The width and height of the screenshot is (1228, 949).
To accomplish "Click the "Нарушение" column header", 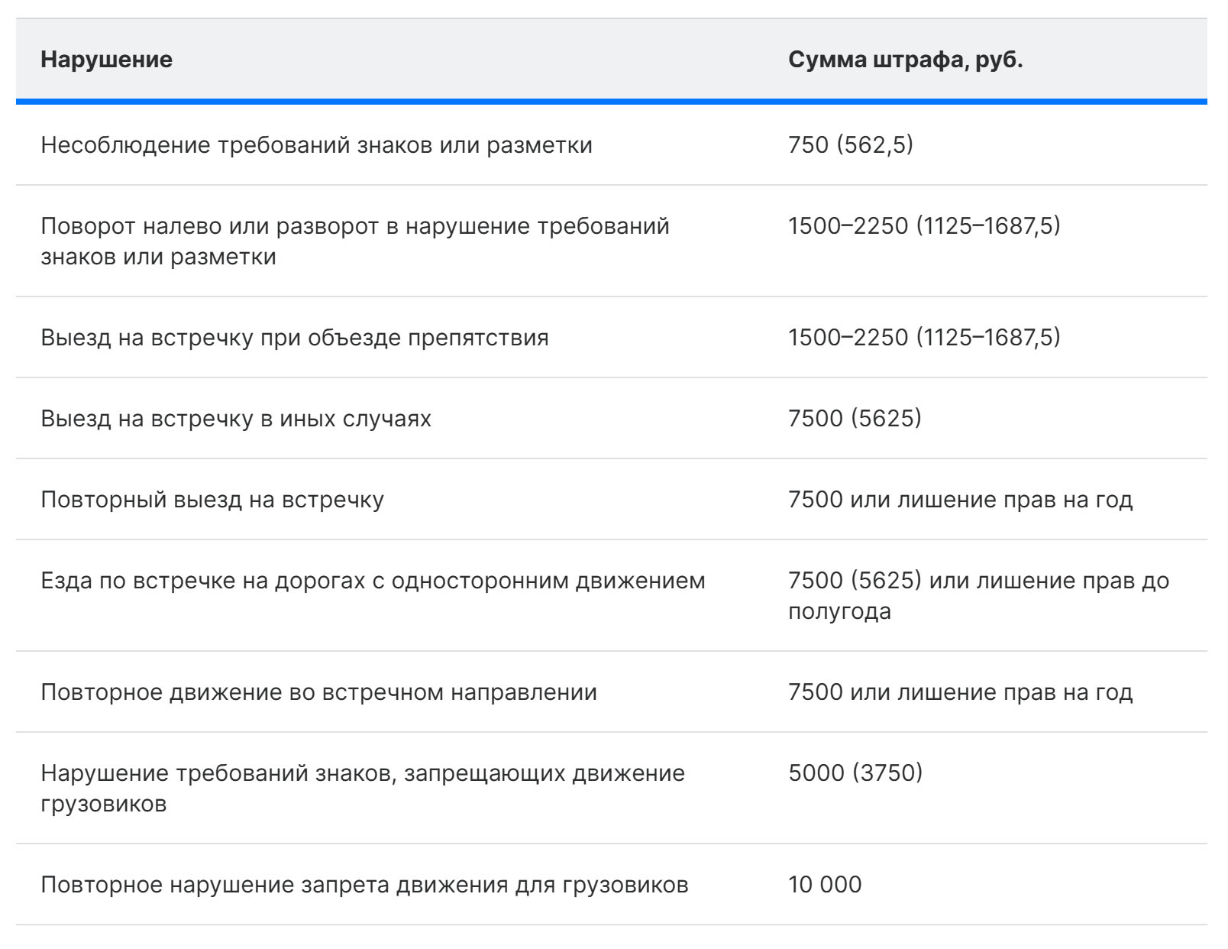I will tap(106, 60).
